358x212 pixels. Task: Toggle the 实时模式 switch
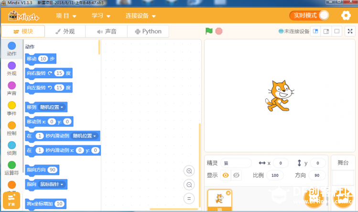click(x=309, y=15)
